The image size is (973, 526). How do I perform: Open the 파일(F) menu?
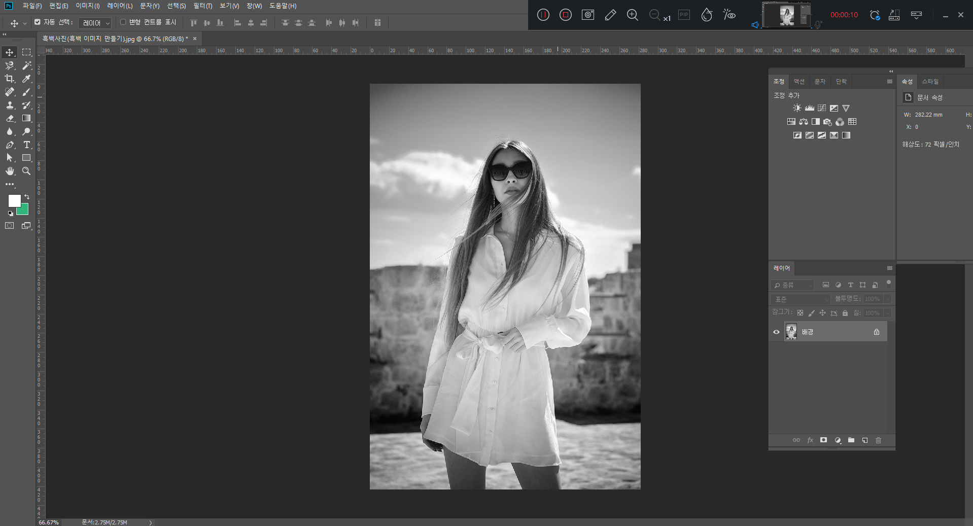(32, 6)
